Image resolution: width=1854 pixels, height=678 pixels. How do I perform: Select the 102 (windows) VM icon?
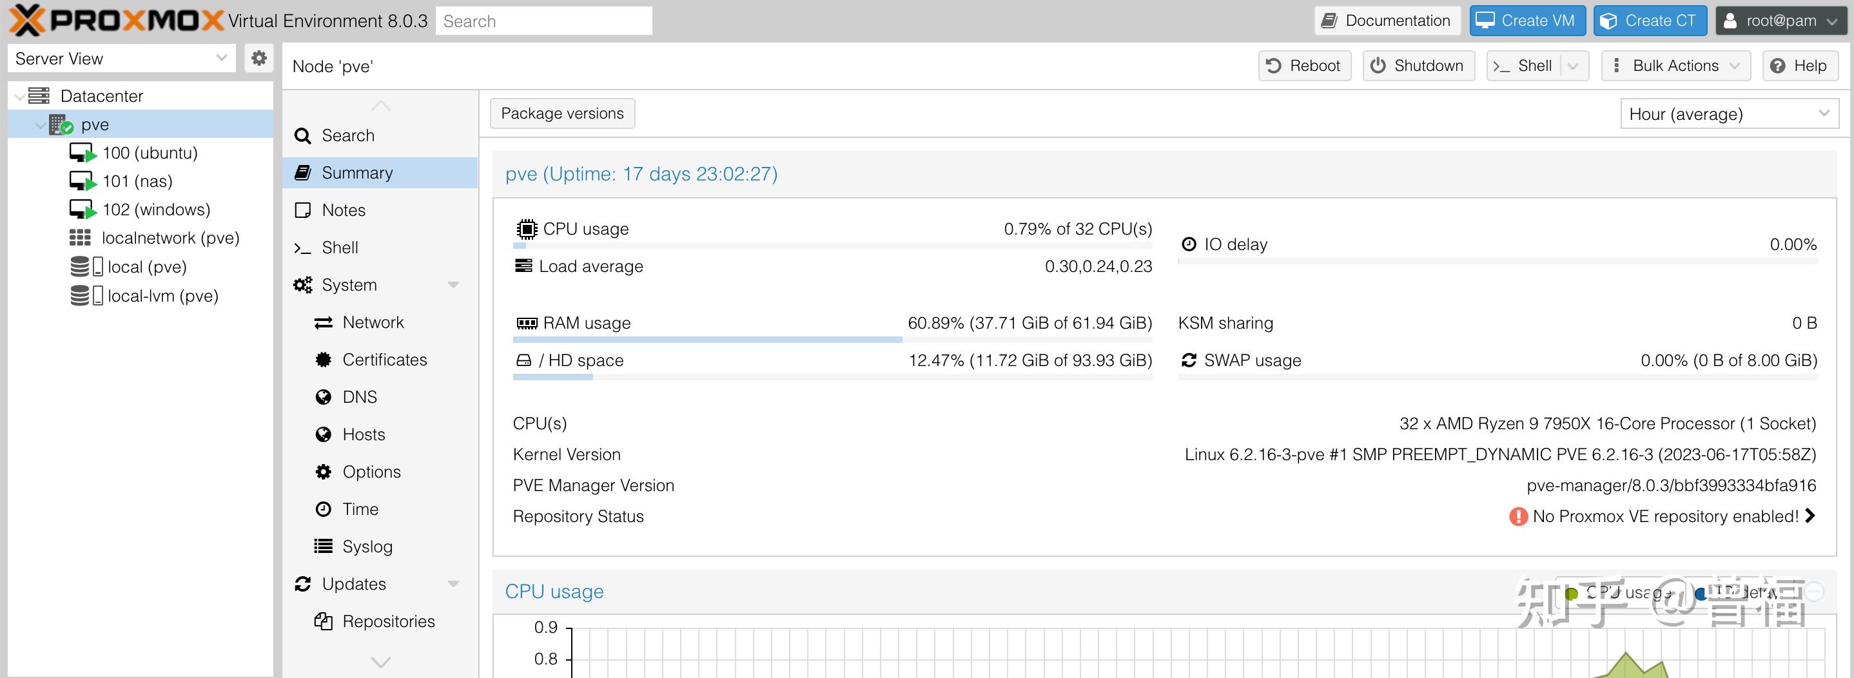(x=81, y=209)
